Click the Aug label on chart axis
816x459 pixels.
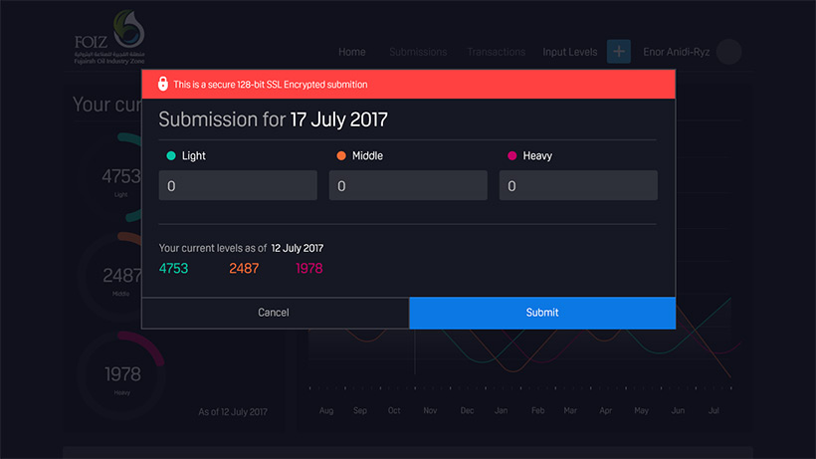pos(326,410)
